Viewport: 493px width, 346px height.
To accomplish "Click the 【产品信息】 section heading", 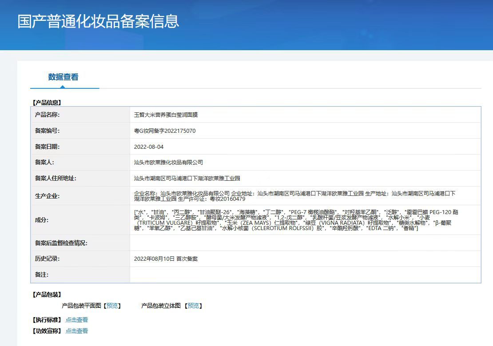I will [x=47, y=103].
